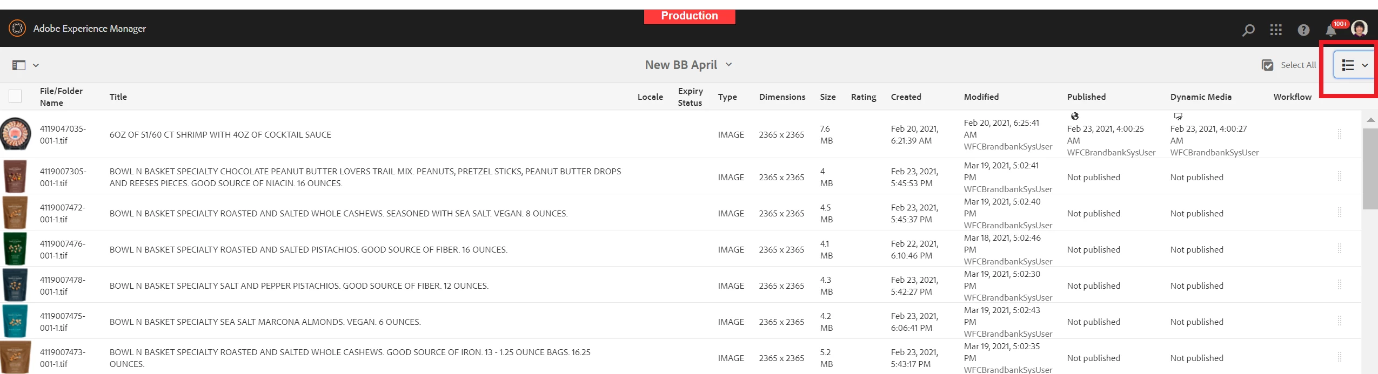Image resolution: width=1378 pixels, height=374 pixels.
Task: Switch view using the list view icon
Action: point(1348,65)
